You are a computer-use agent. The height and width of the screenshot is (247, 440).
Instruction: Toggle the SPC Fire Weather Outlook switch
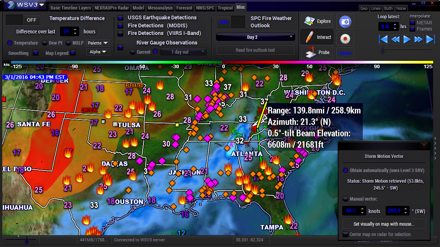231,22
